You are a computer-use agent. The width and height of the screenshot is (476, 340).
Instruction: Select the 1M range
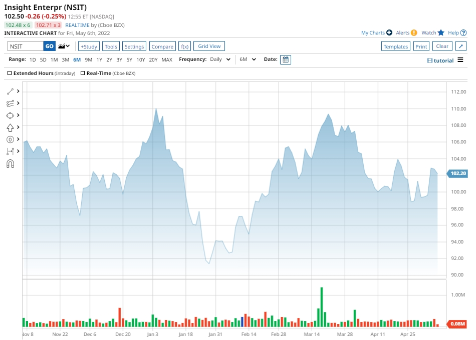(54, 59)
